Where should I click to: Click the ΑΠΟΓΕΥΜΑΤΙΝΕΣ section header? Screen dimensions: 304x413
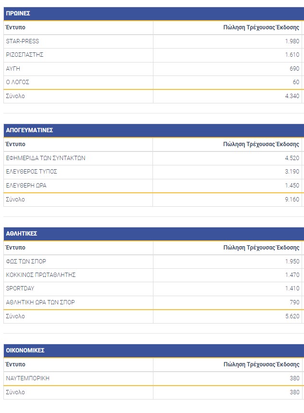pos(29,130)
